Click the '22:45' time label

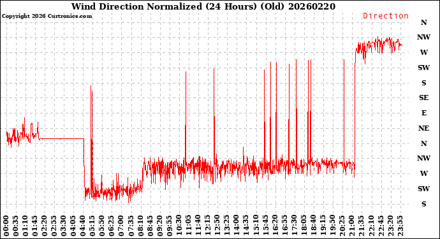pos(381,226)
